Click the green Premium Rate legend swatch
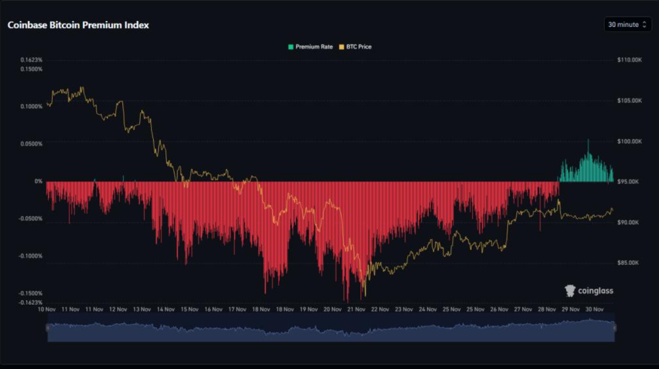 coord(292,47)
